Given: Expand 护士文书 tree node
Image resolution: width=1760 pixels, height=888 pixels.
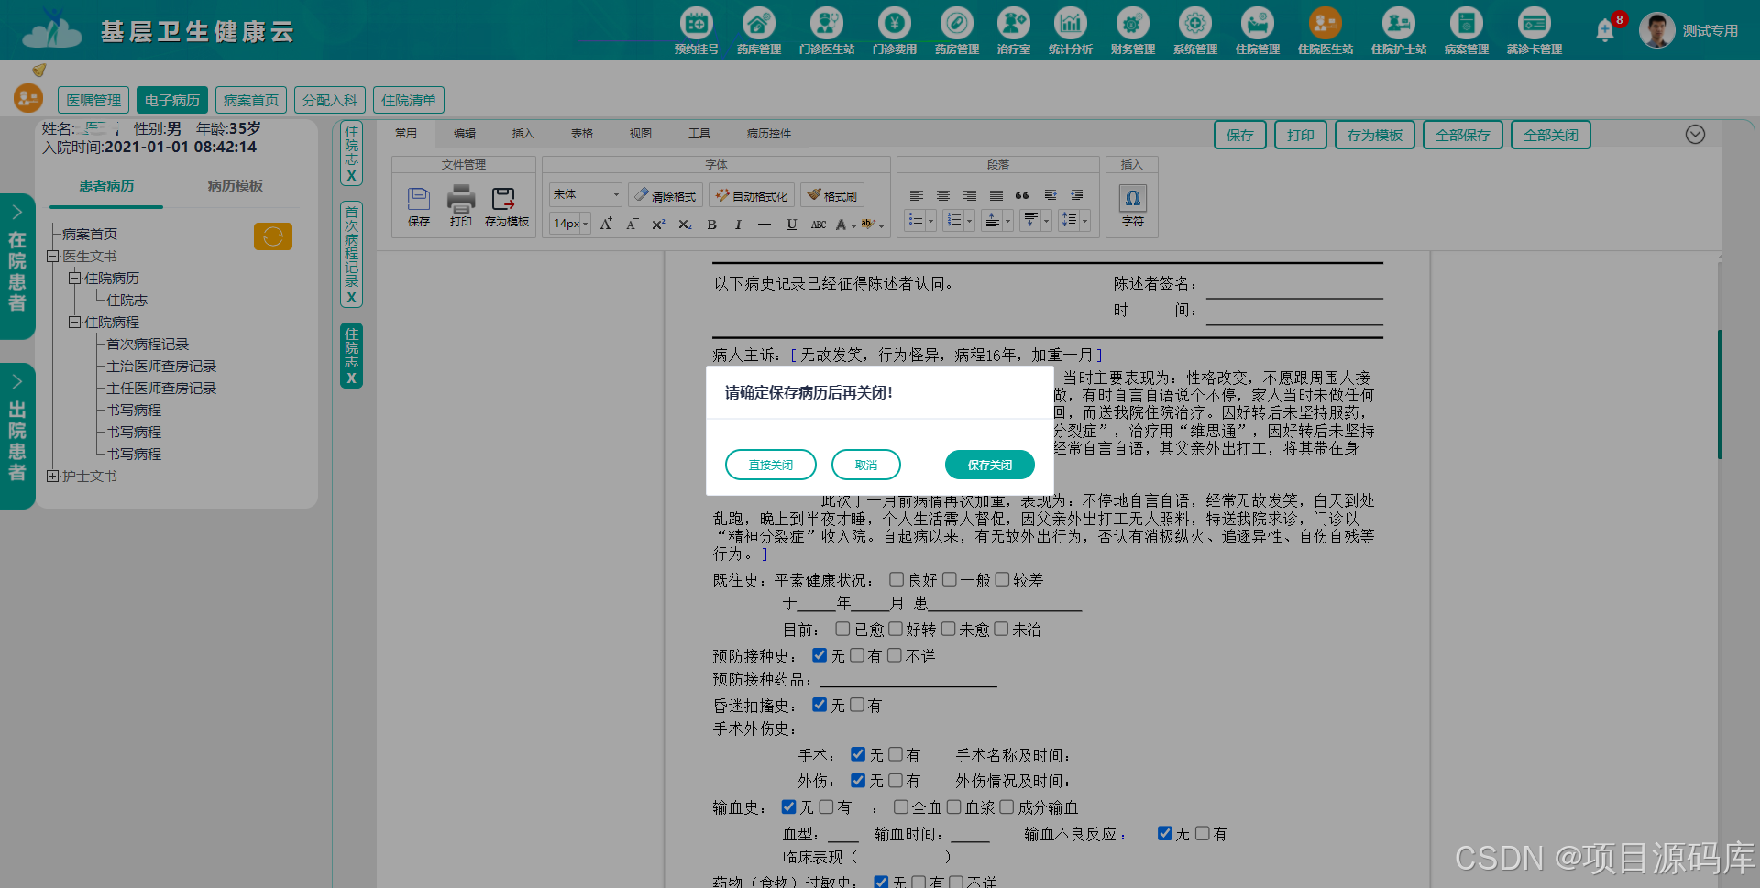Looking at the screenshot, I should 53,477.
